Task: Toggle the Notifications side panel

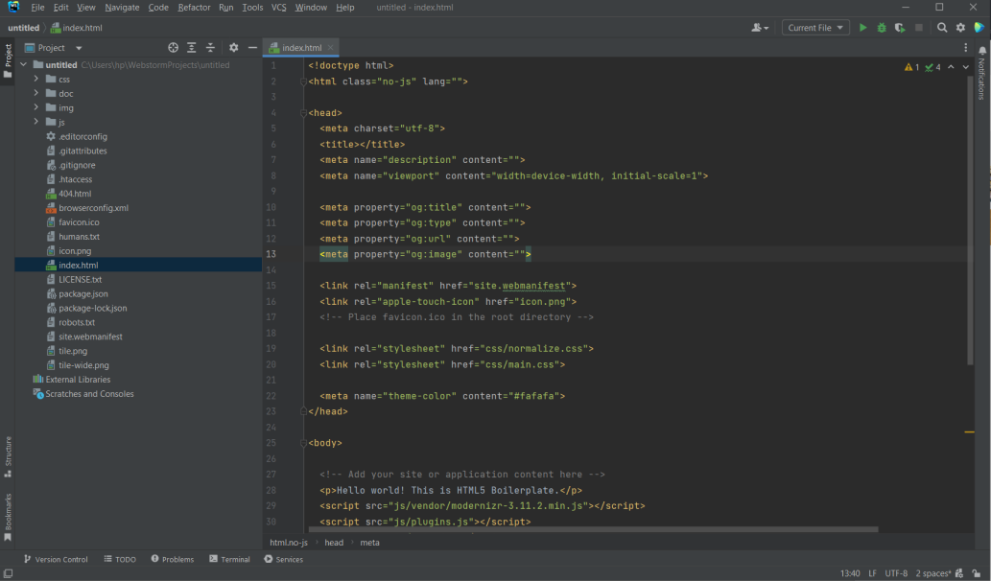Action: [x=981, y=75]
